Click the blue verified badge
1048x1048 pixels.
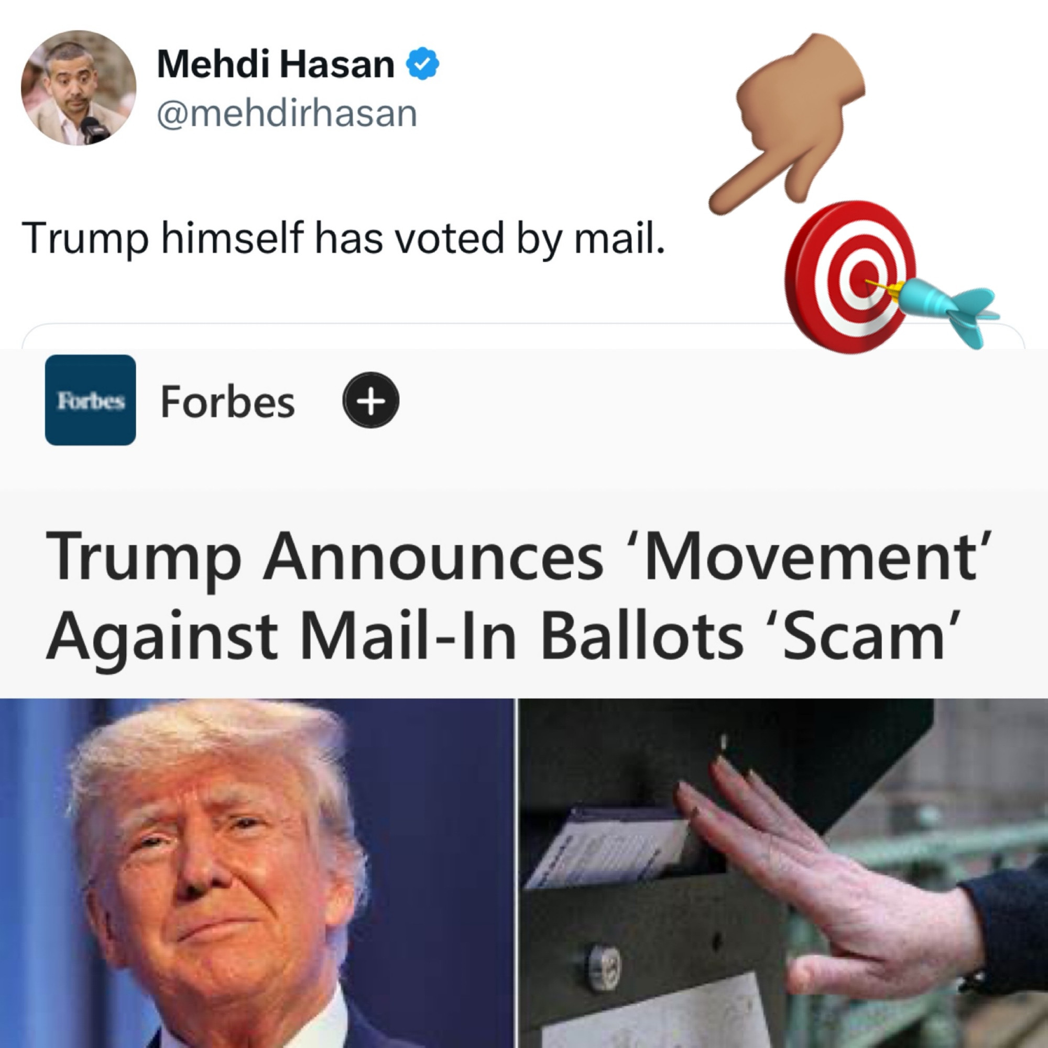pos(422,64)
